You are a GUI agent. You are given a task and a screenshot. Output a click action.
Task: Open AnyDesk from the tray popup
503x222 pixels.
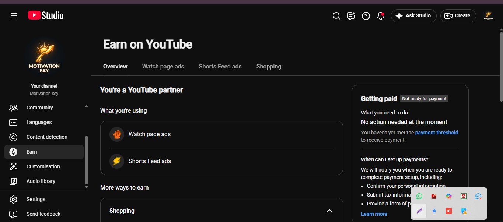pos(448,211)
